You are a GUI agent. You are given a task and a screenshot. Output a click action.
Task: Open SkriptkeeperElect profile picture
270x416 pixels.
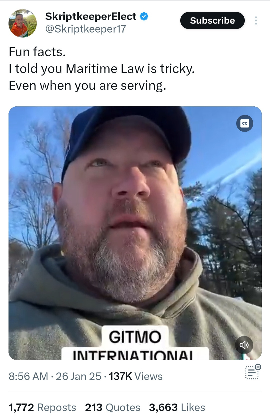coord(22,23)
